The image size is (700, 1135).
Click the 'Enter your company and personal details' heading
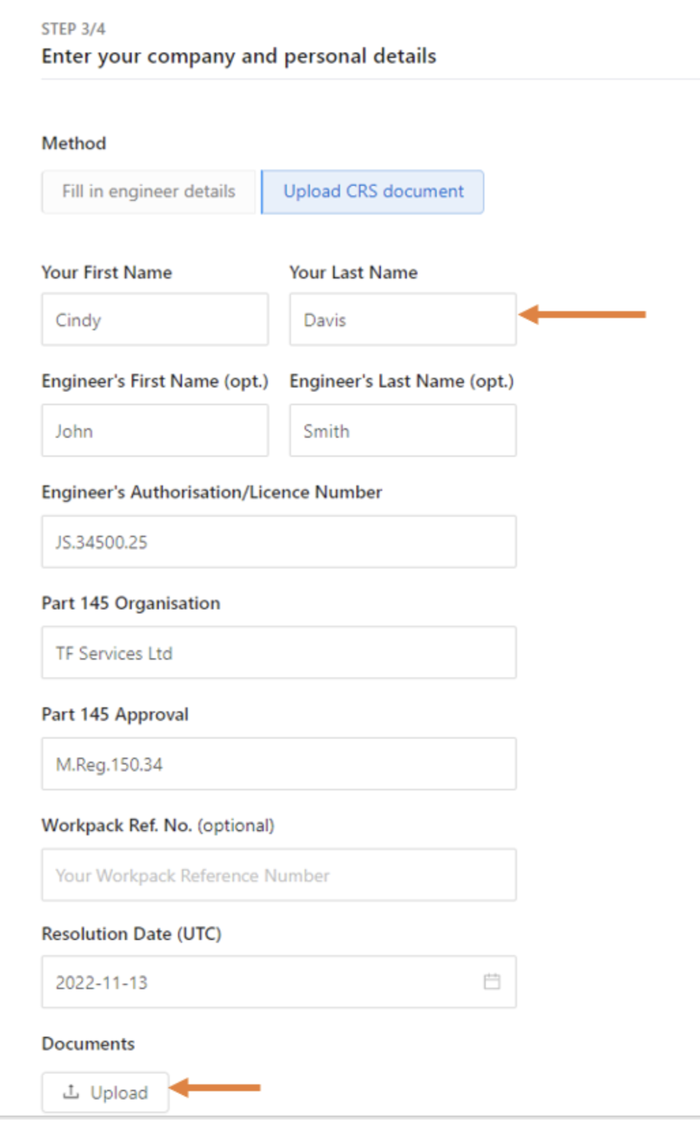(x=239, y=56)
